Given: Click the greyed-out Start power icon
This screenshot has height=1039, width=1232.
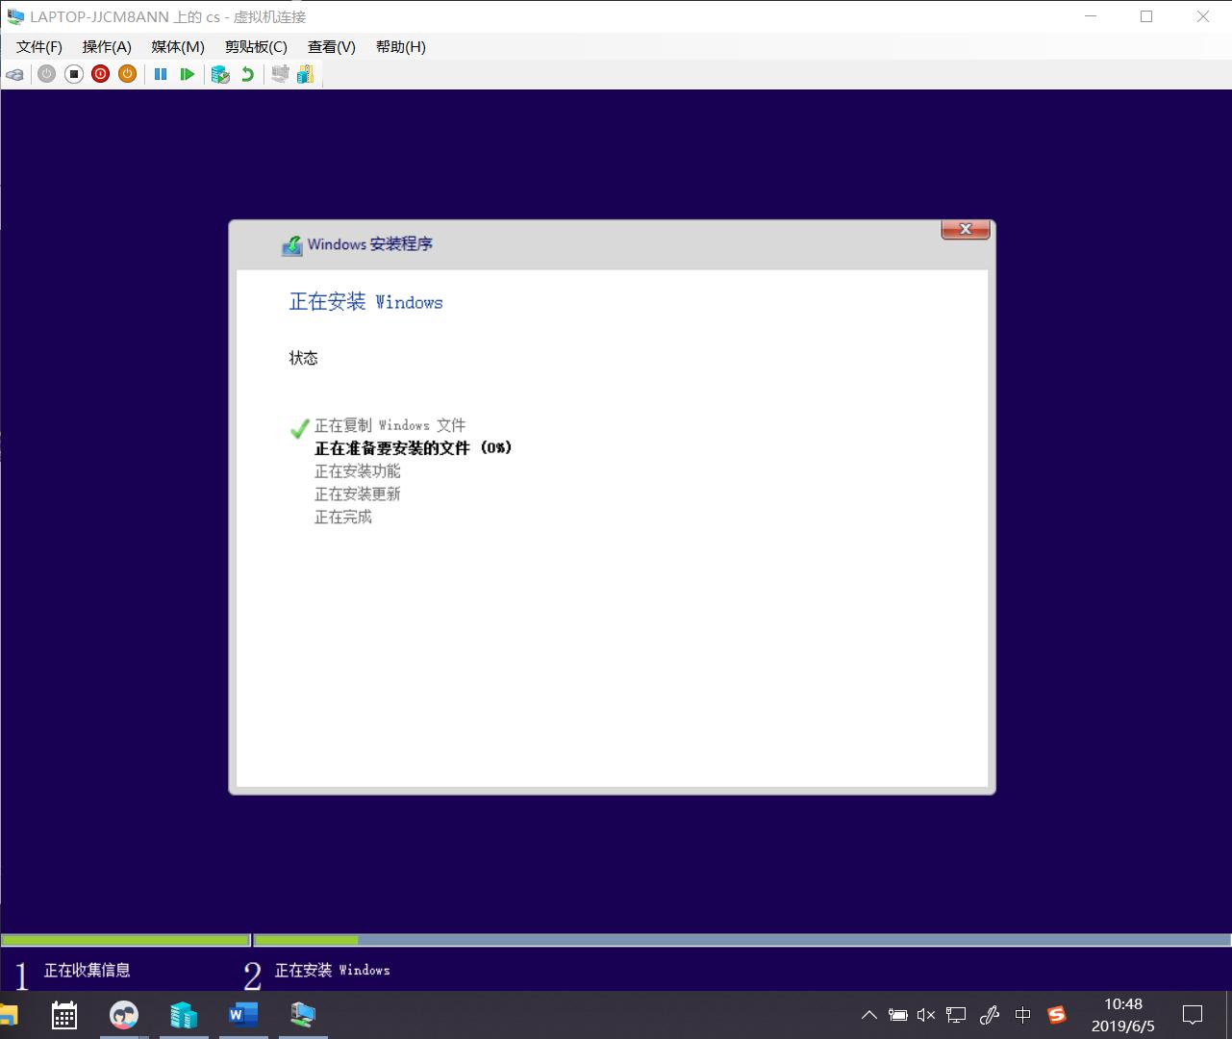Looking at the screenshot, I should [46, 74].
